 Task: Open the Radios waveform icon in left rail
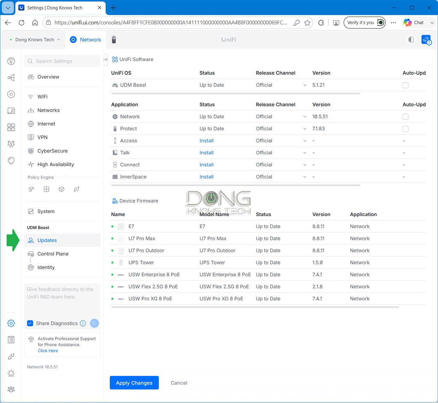(x=11, y=144)
